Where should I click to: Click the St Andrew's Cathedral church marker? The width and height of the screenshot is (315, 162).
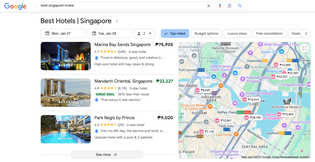click(x=247, y=67)
